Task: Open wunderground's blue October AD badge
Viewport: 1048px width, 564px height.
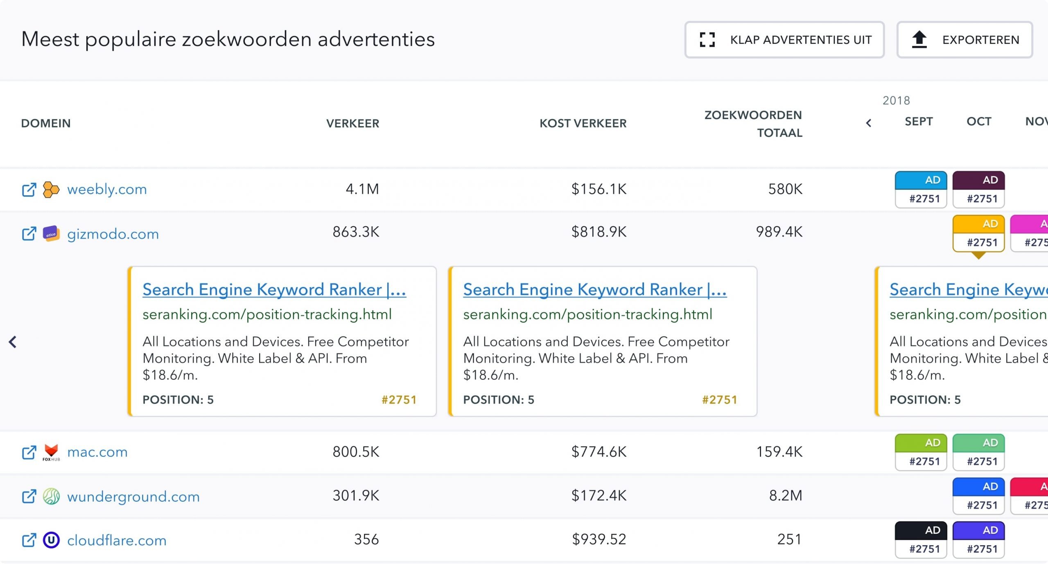Action: coord(978,496)
